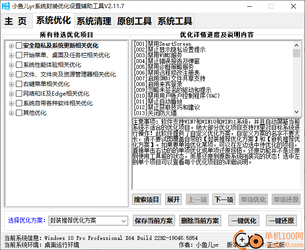Viewport: 305px width, 250px height.
Task: Select item [011]禁止自动播放
Action: (x=158, y=101)
